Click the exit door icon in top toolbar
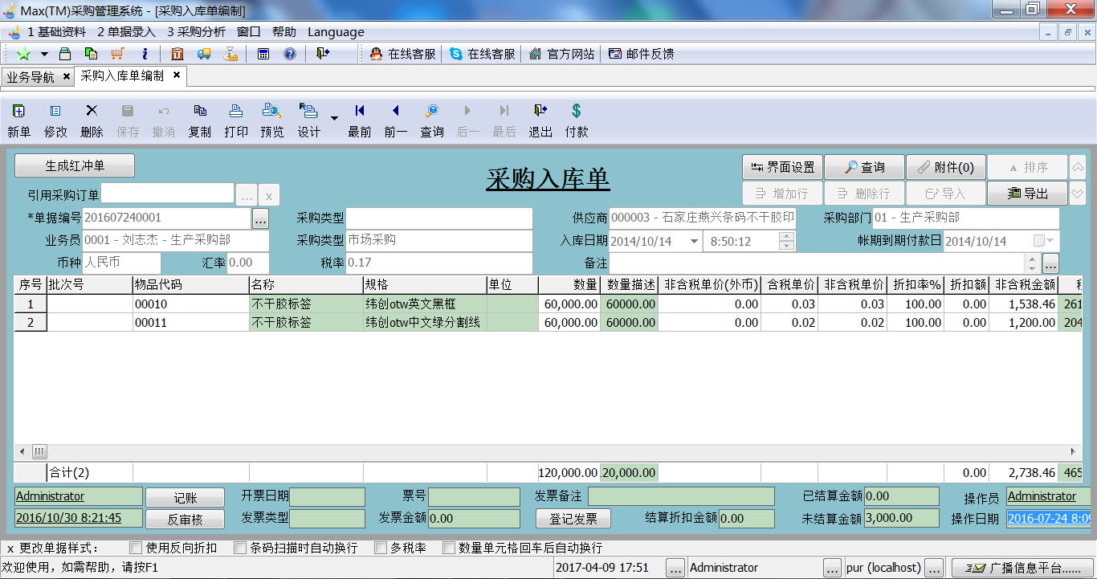Image resolution: width=1097 pixels, height=579 pixels. (323, 54)
